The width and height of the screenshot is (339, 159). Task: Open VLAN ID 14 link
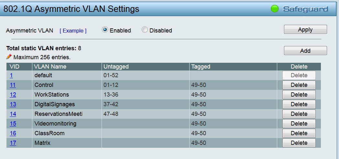pyautogui.click(x=13, y=114)
